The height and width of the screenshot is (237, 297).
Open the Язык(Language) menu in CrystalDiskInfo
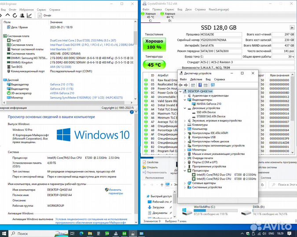219,9
